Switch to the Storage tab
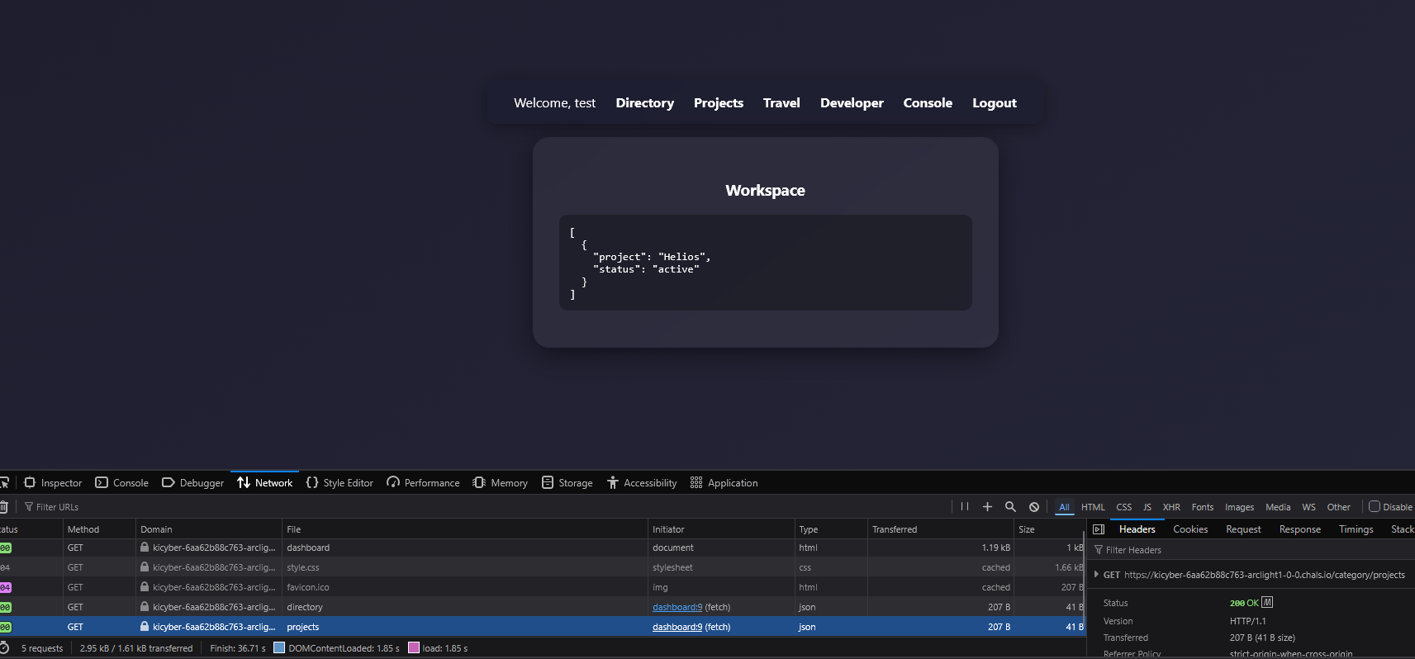The width and height of the screenshot is (1415, 659). (567, 483)
